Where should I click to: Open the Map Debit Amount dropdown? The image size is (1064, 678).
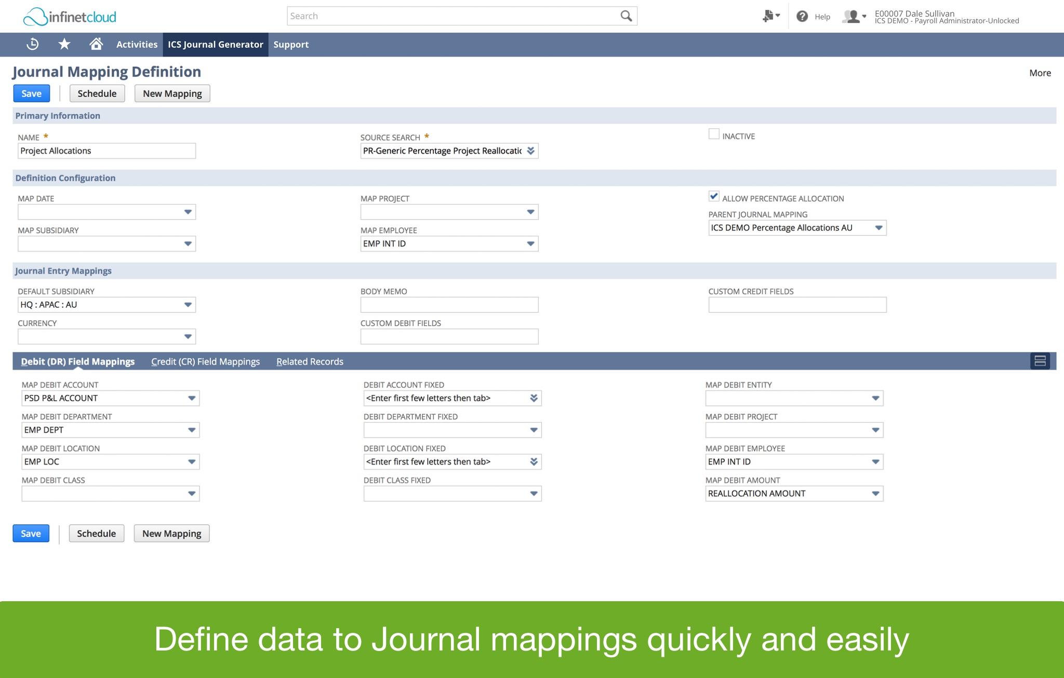[875, 494]
